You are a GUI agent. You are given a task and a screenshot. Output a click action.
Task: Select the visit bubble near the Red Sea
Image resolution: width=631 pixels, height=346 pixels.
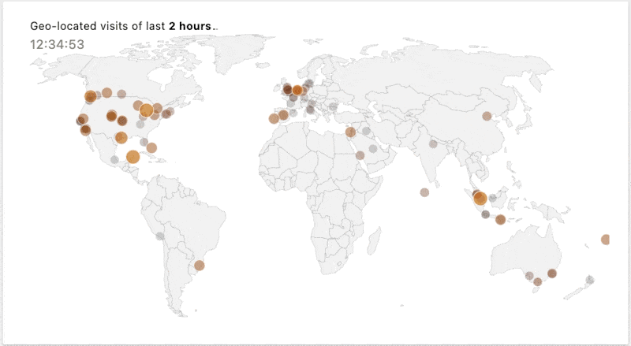[x=360, y=155]
